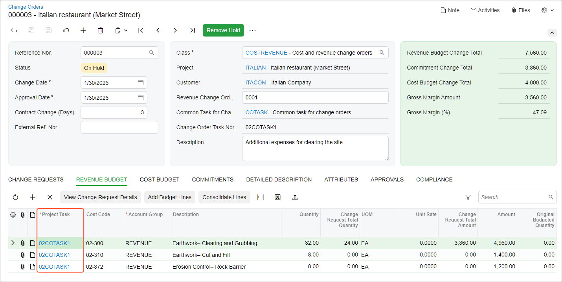Image resolution: width=562 pixels, height=282 pixels.
Task: Click the External Ref. Nbr. field
Action: (x=119, y=127)
